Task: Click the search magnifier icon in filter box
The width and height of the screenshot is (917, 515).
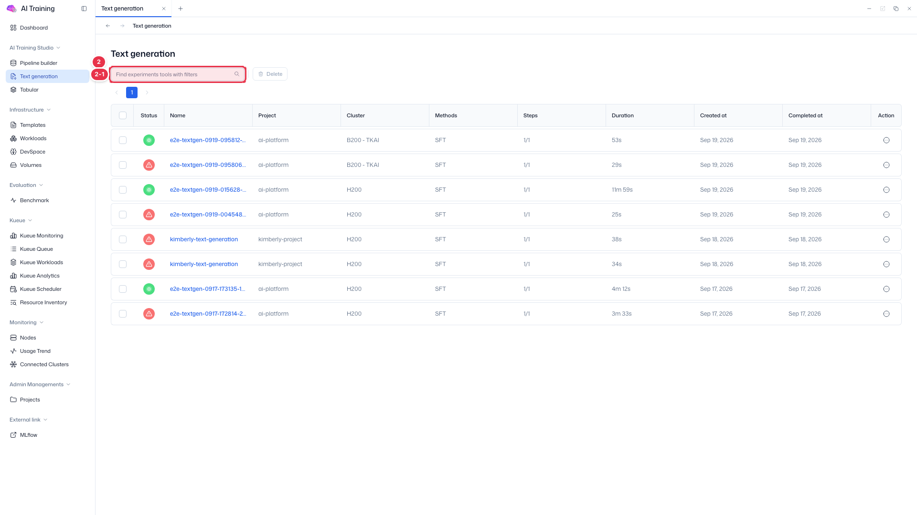Action: tap(237, 74)
